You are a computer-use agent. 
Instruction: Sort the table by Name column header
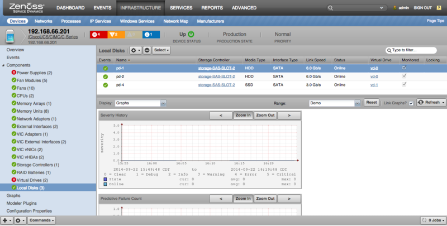click(x=155, y=60)
